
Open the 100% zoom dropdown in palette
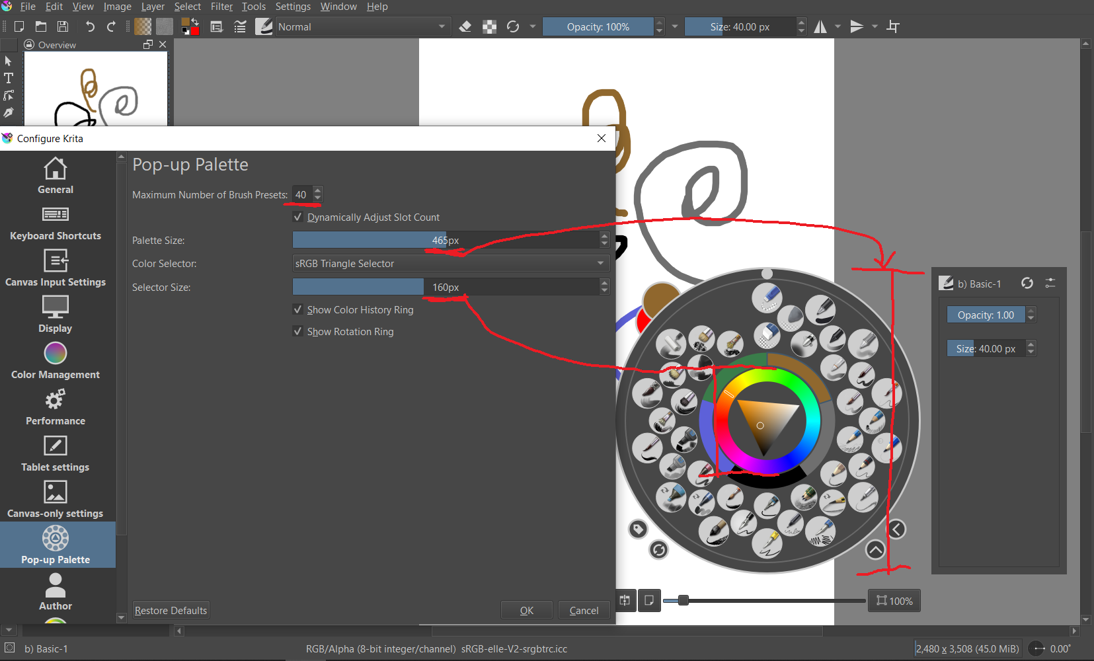tap(894, 601)
